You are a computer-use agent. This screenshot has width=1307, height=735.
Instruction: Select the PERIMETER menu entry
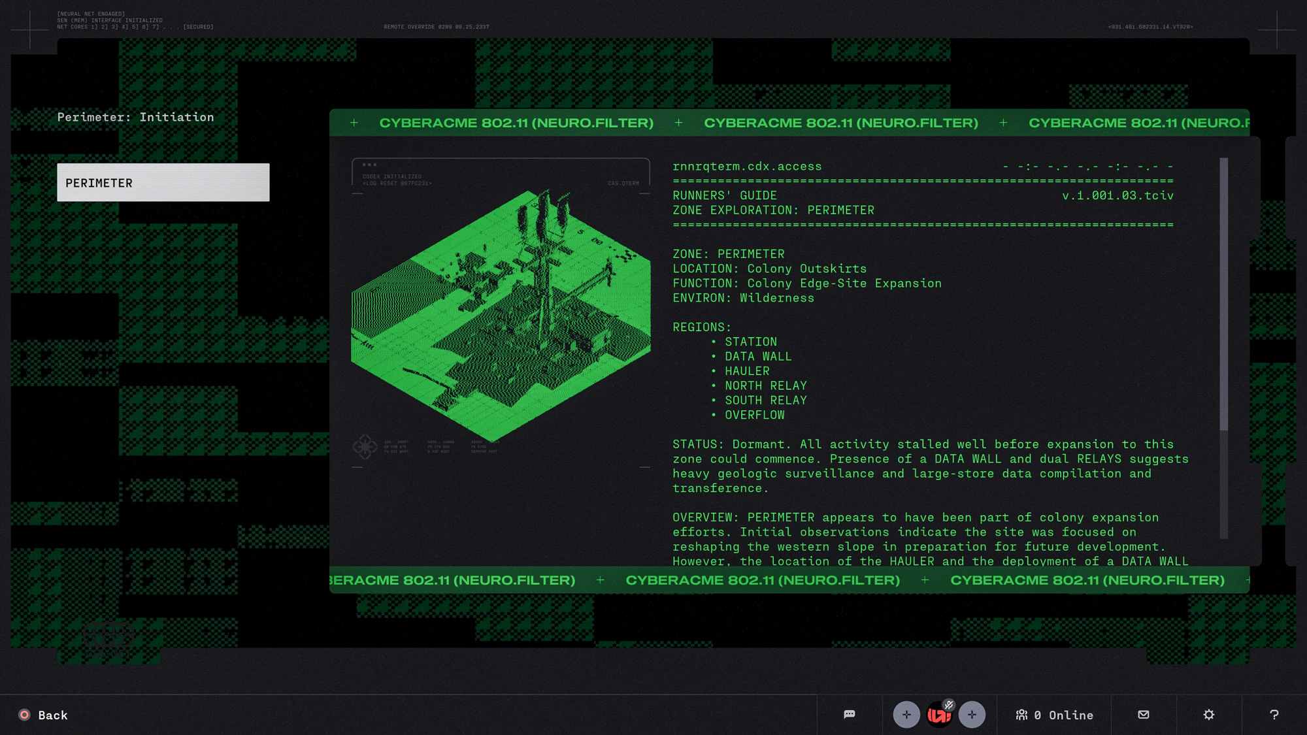coord(163,182)
